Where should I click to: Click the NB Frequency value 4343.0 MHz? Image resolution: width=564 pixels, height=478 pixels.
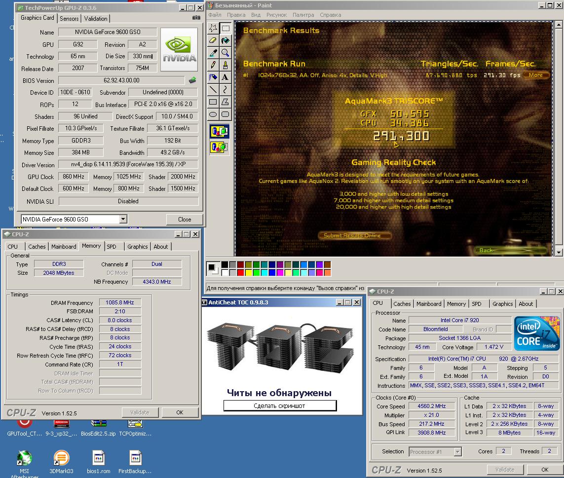coord(157,282)
